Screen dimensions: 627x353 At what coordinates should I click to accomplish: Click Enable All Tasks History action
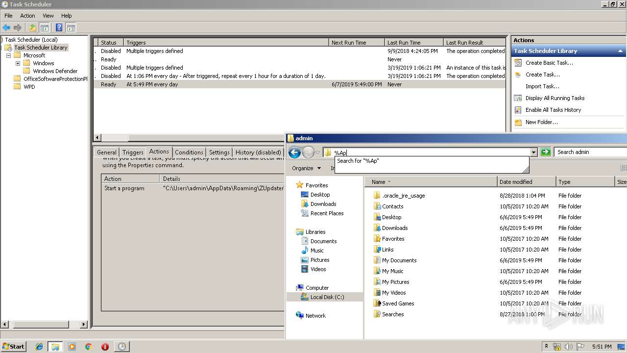(553, 110)
